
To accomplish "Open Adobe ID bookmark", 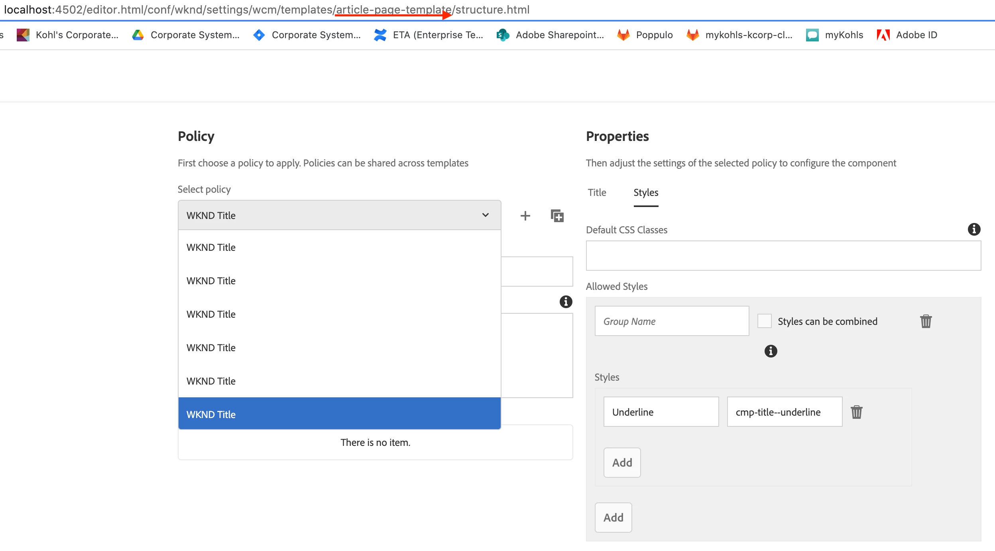I will [x=907, y=35].
